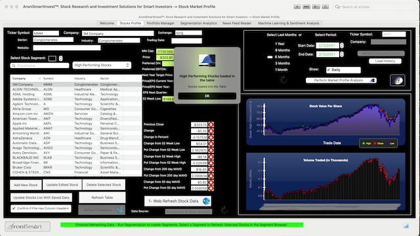Click the AroniSmart logo at bottom left
420x236 pixels.
pos(28,226)
